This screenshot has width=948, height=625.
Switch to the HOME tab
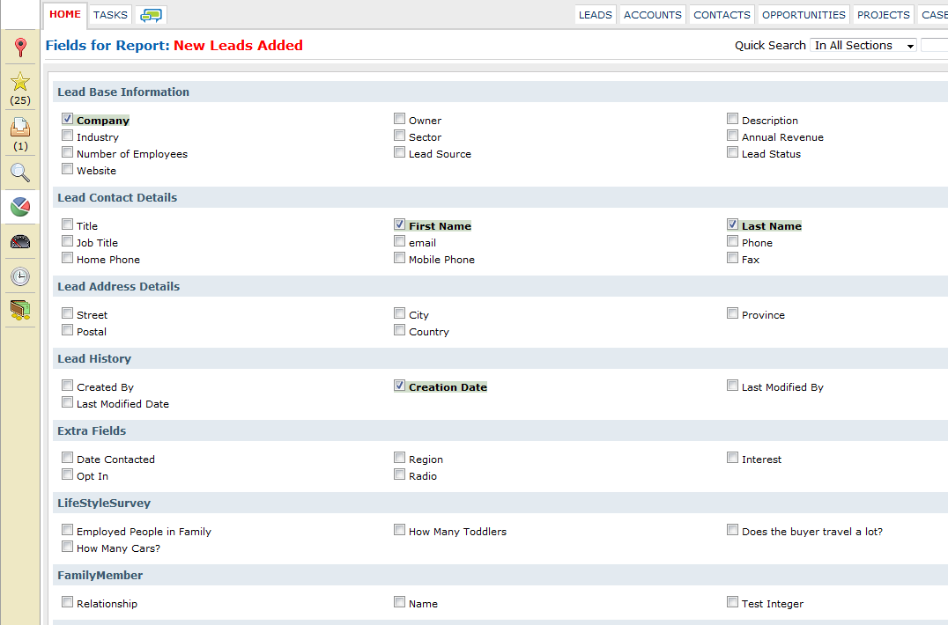65,14
